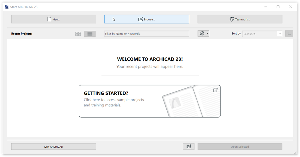This screenshot has width=300, height=157.
Task: Click the New... project button
Action: coord(53,19)
